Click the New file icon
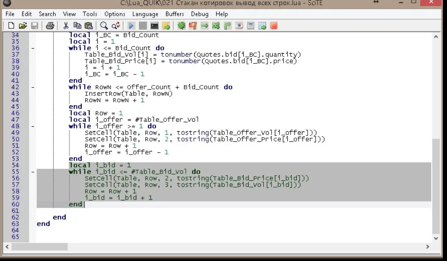This screenshot has width=447, height=261. (x=11, y=26)
